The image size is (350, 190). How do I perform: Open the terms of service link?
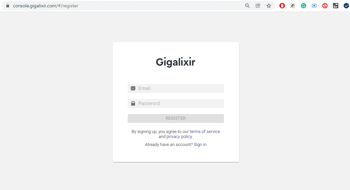205,131
